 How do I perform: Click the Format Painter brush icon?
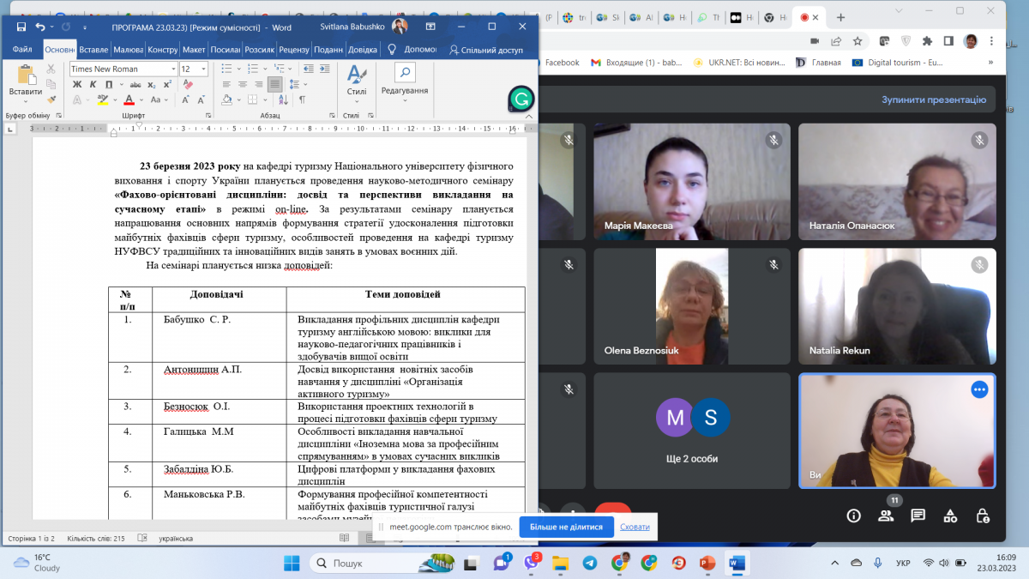tap(51, 100)
